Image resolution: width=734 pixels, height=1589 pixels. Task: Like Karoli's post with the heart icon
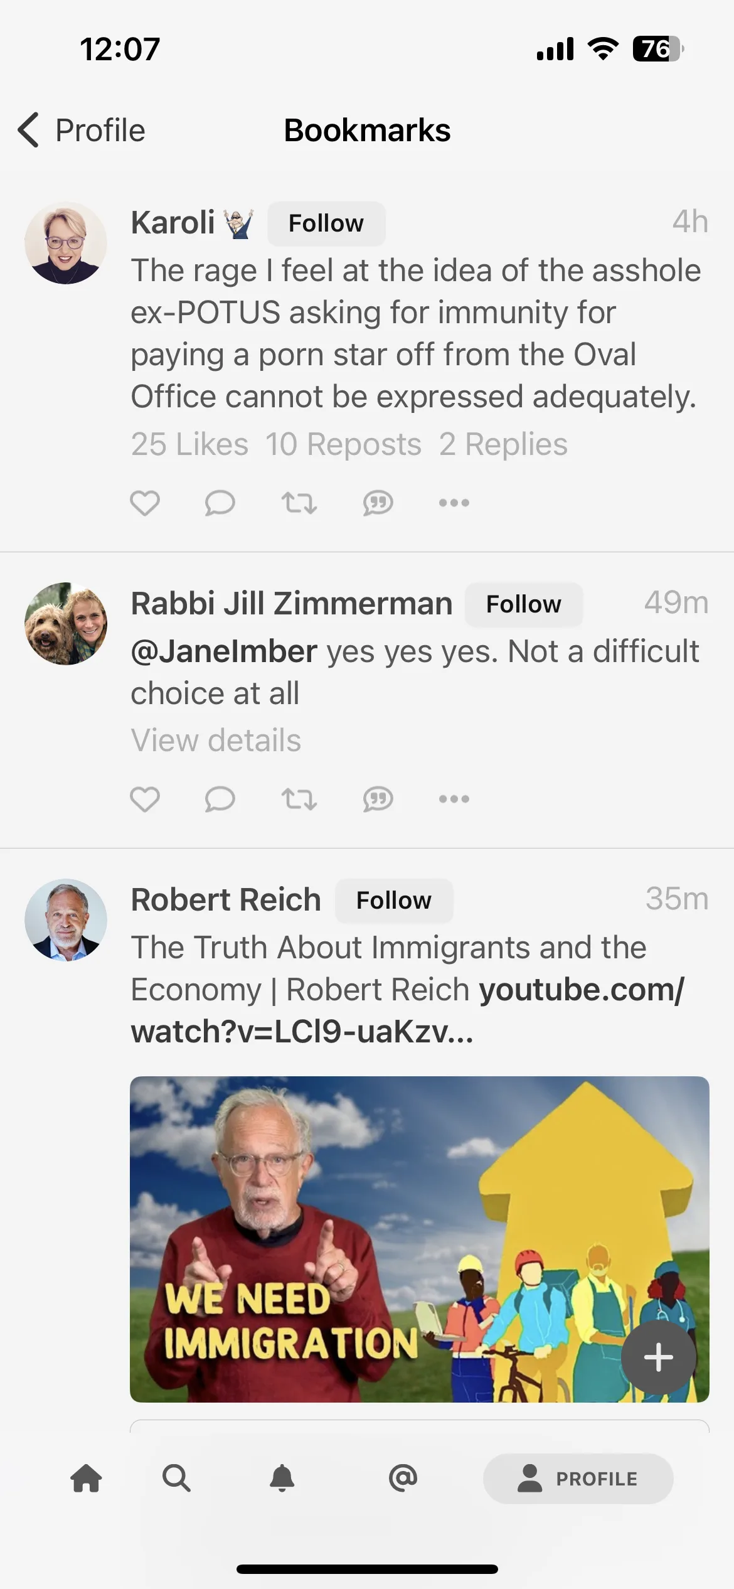click(145, 503)
